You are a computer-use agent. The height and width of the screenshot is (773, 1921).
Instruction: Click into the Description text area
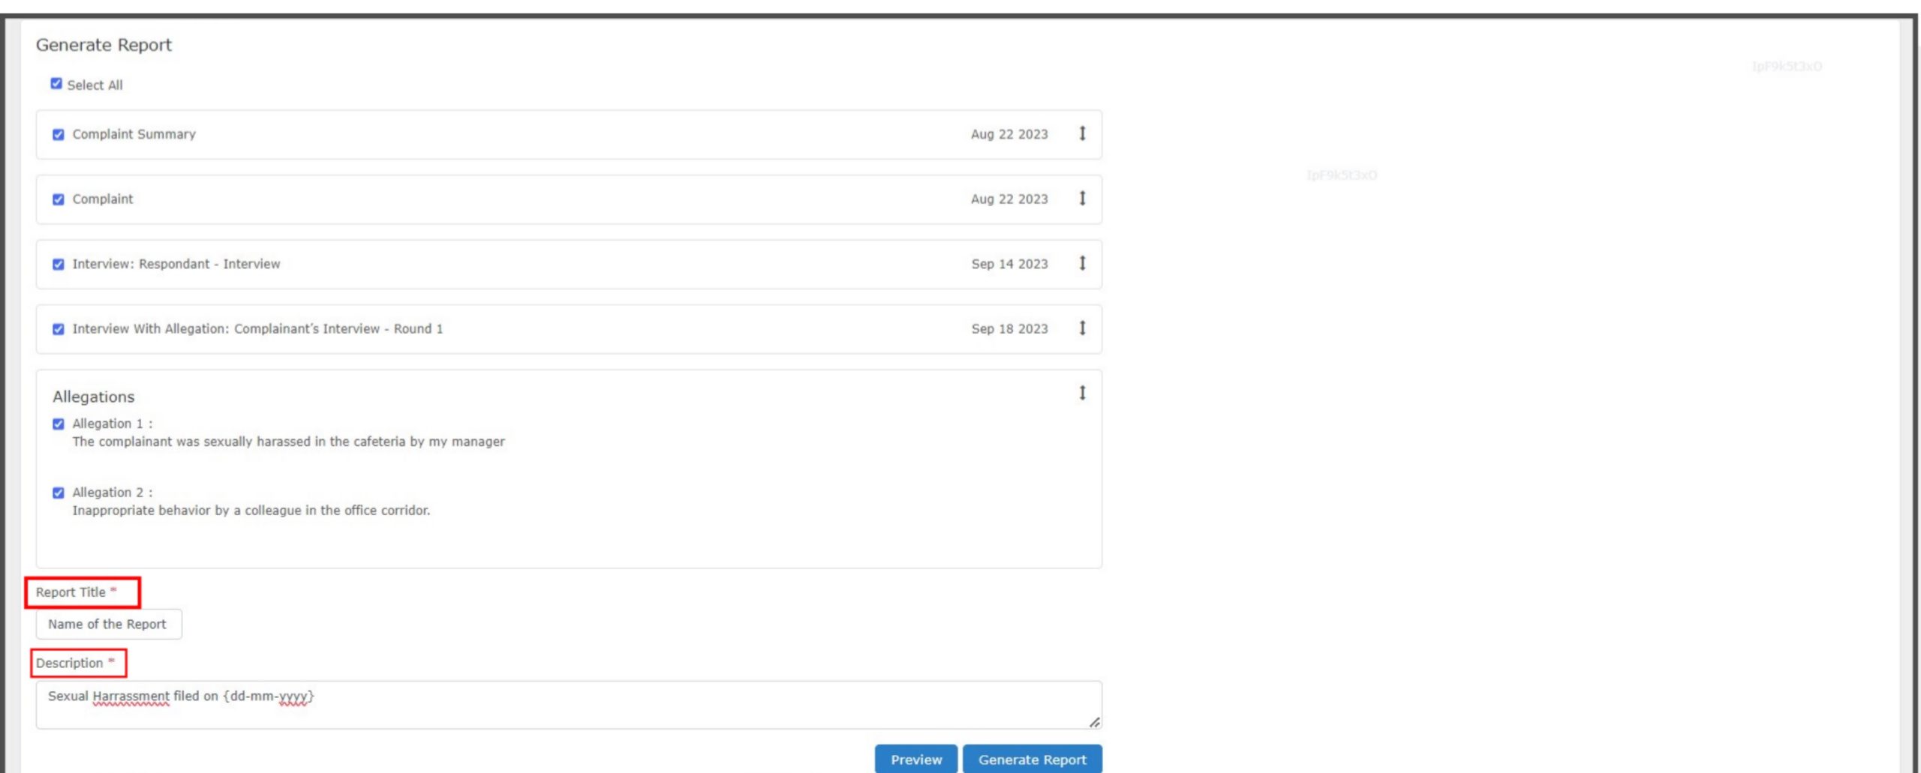(x=569, y=705)
